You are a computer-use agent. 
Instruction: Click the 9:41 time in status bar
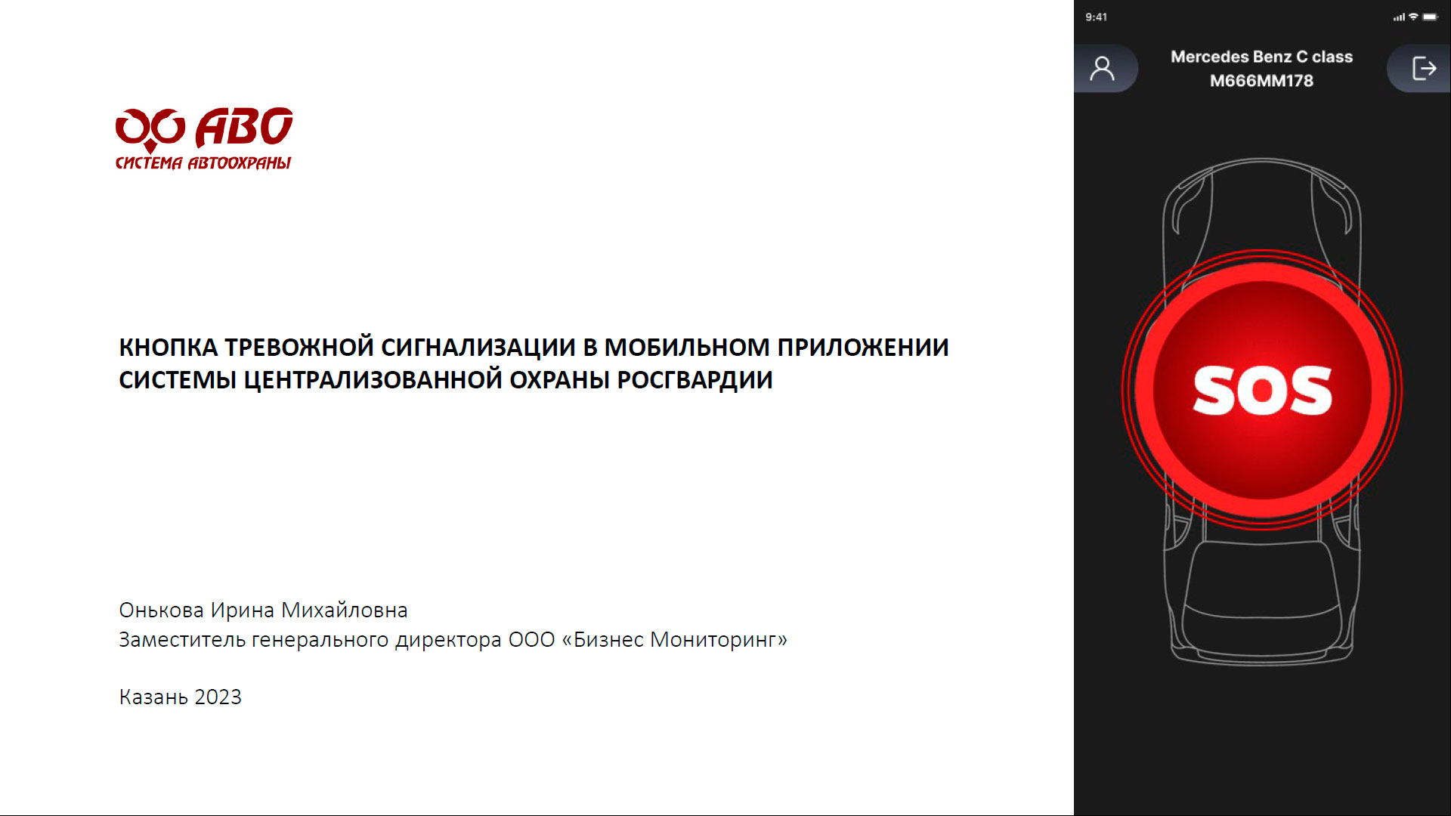[1096, 17]
